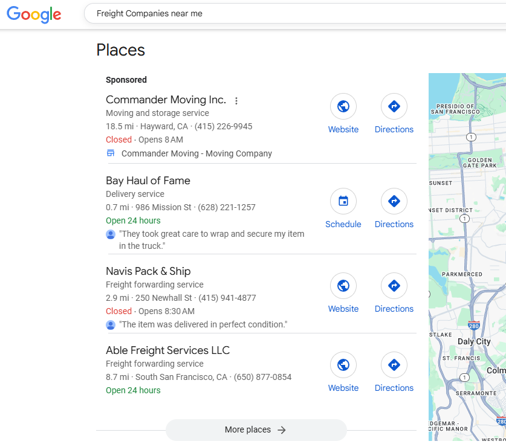Expand results with More places button
This screenshot has height=447, width=506.
[256, 430]
